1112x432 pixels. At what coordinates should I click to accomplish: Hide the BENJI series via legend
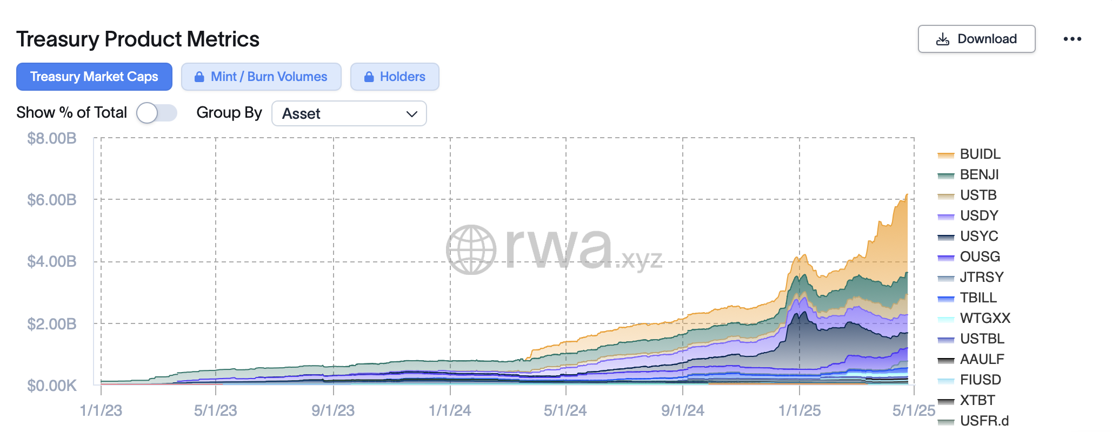pos(979,175)
